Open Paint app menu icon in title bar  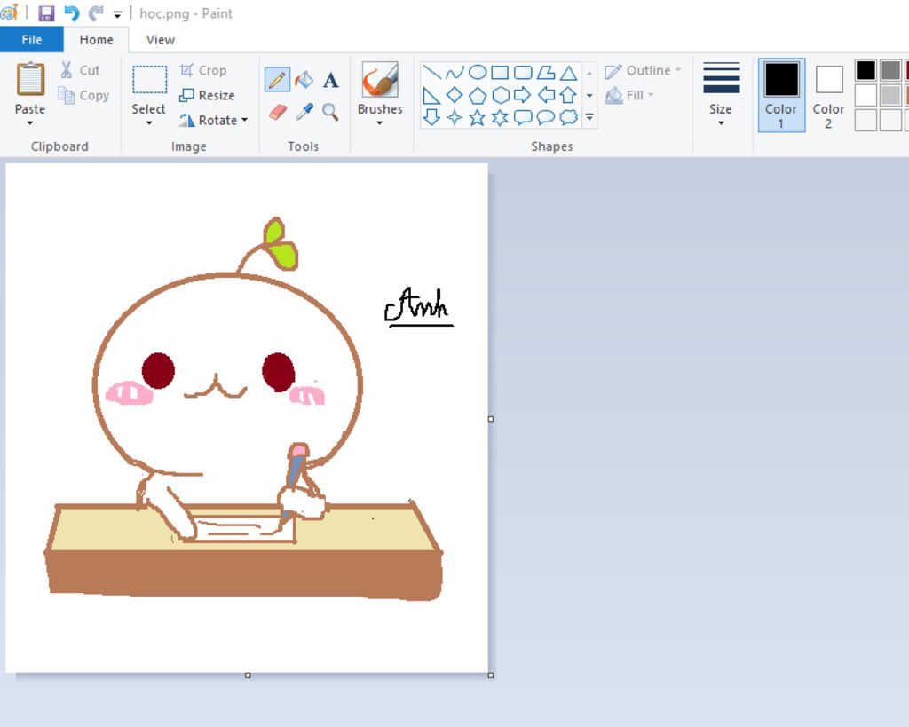pyautogui.click(x=9, y=12)
